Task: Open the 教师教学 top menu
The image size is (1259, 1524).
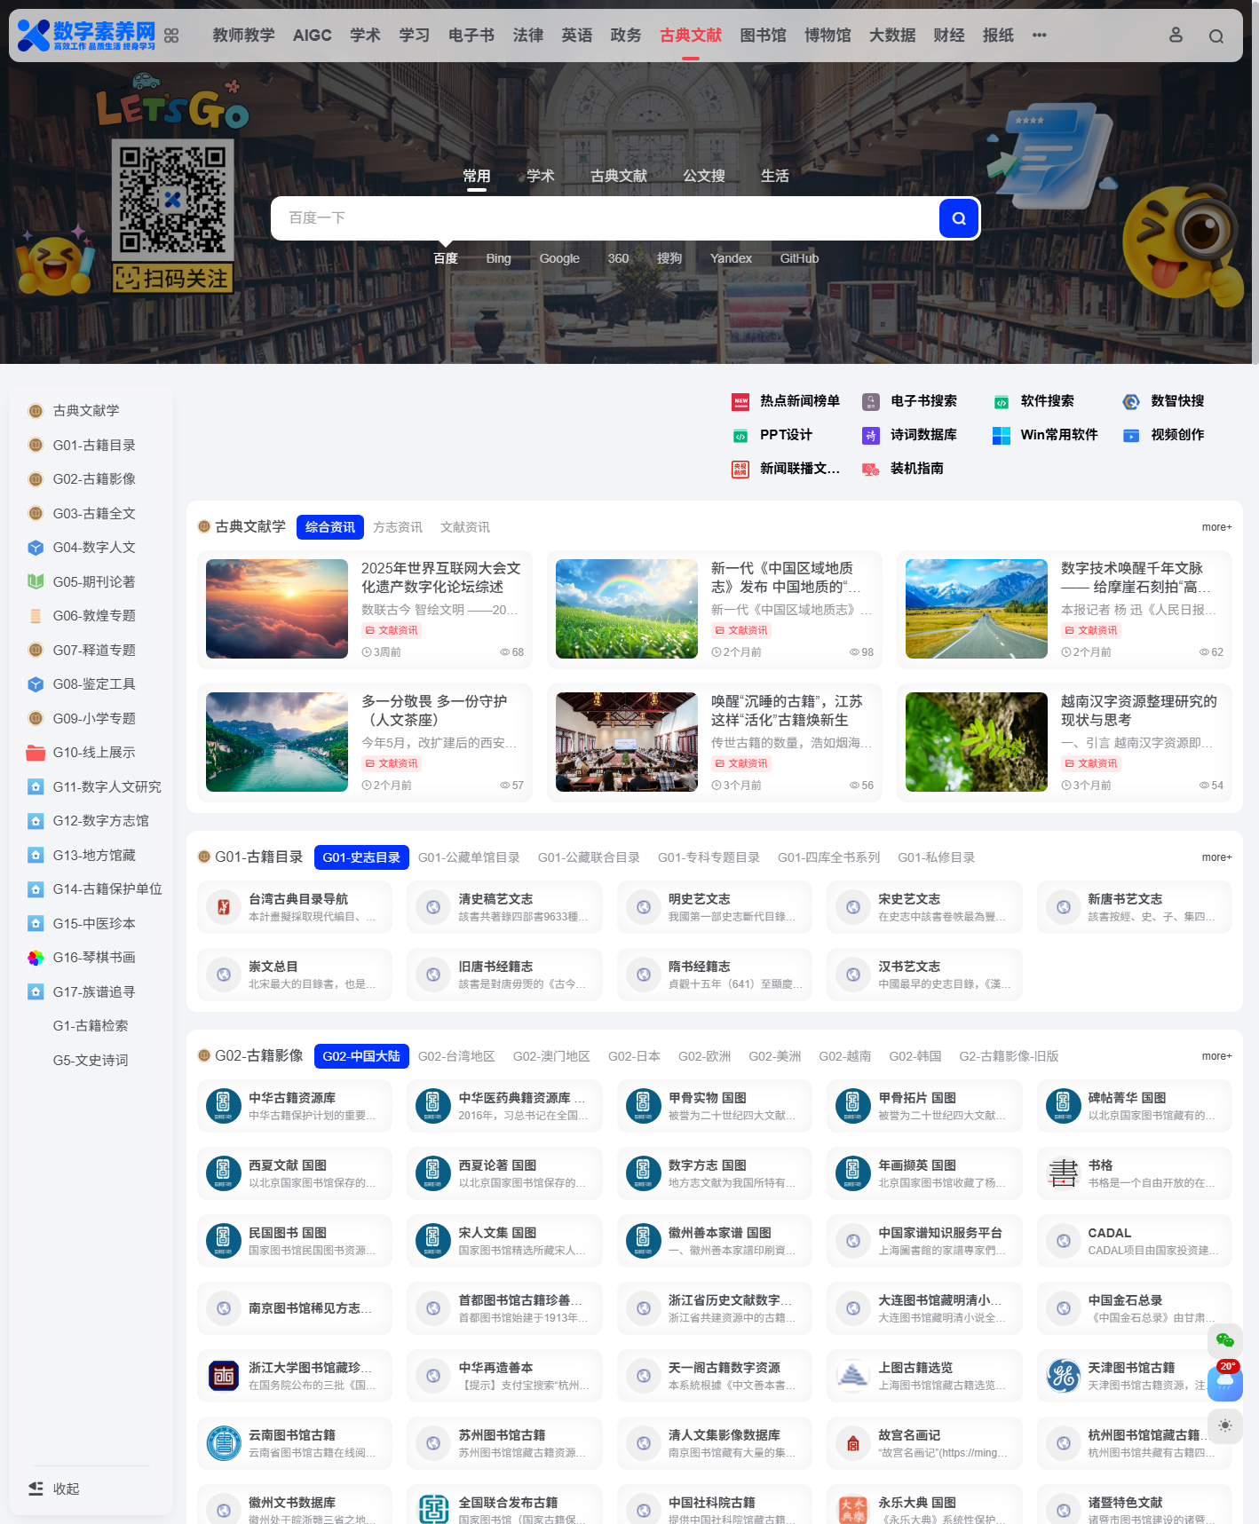Action: point(243,36)
